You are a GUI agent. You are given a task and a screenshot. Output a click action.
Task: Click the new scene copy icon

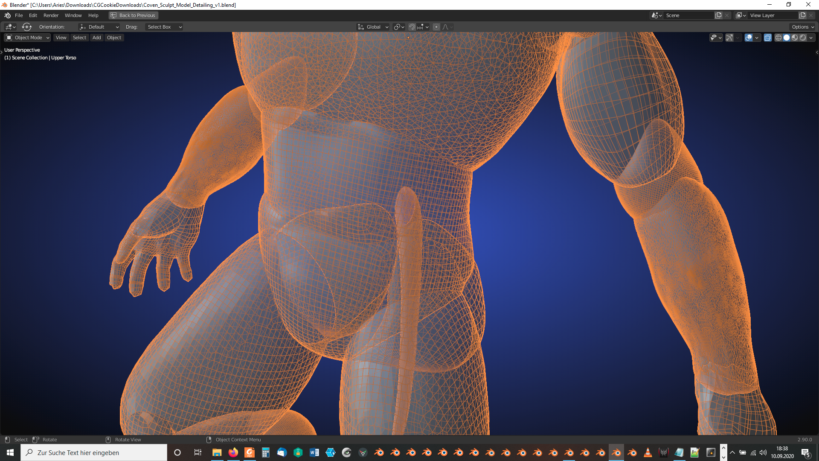click(x=718, y=15)
